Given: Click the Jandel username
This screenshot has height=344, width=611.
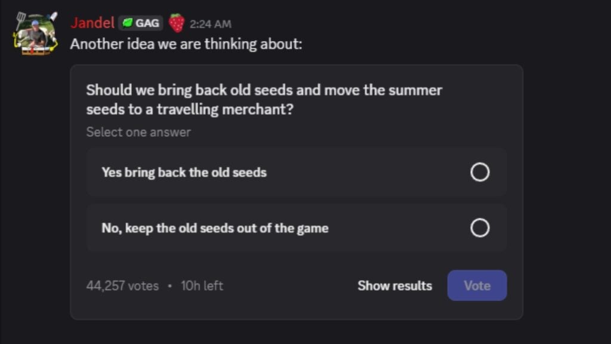Looking at the screenshot, I should click(92, 23).
